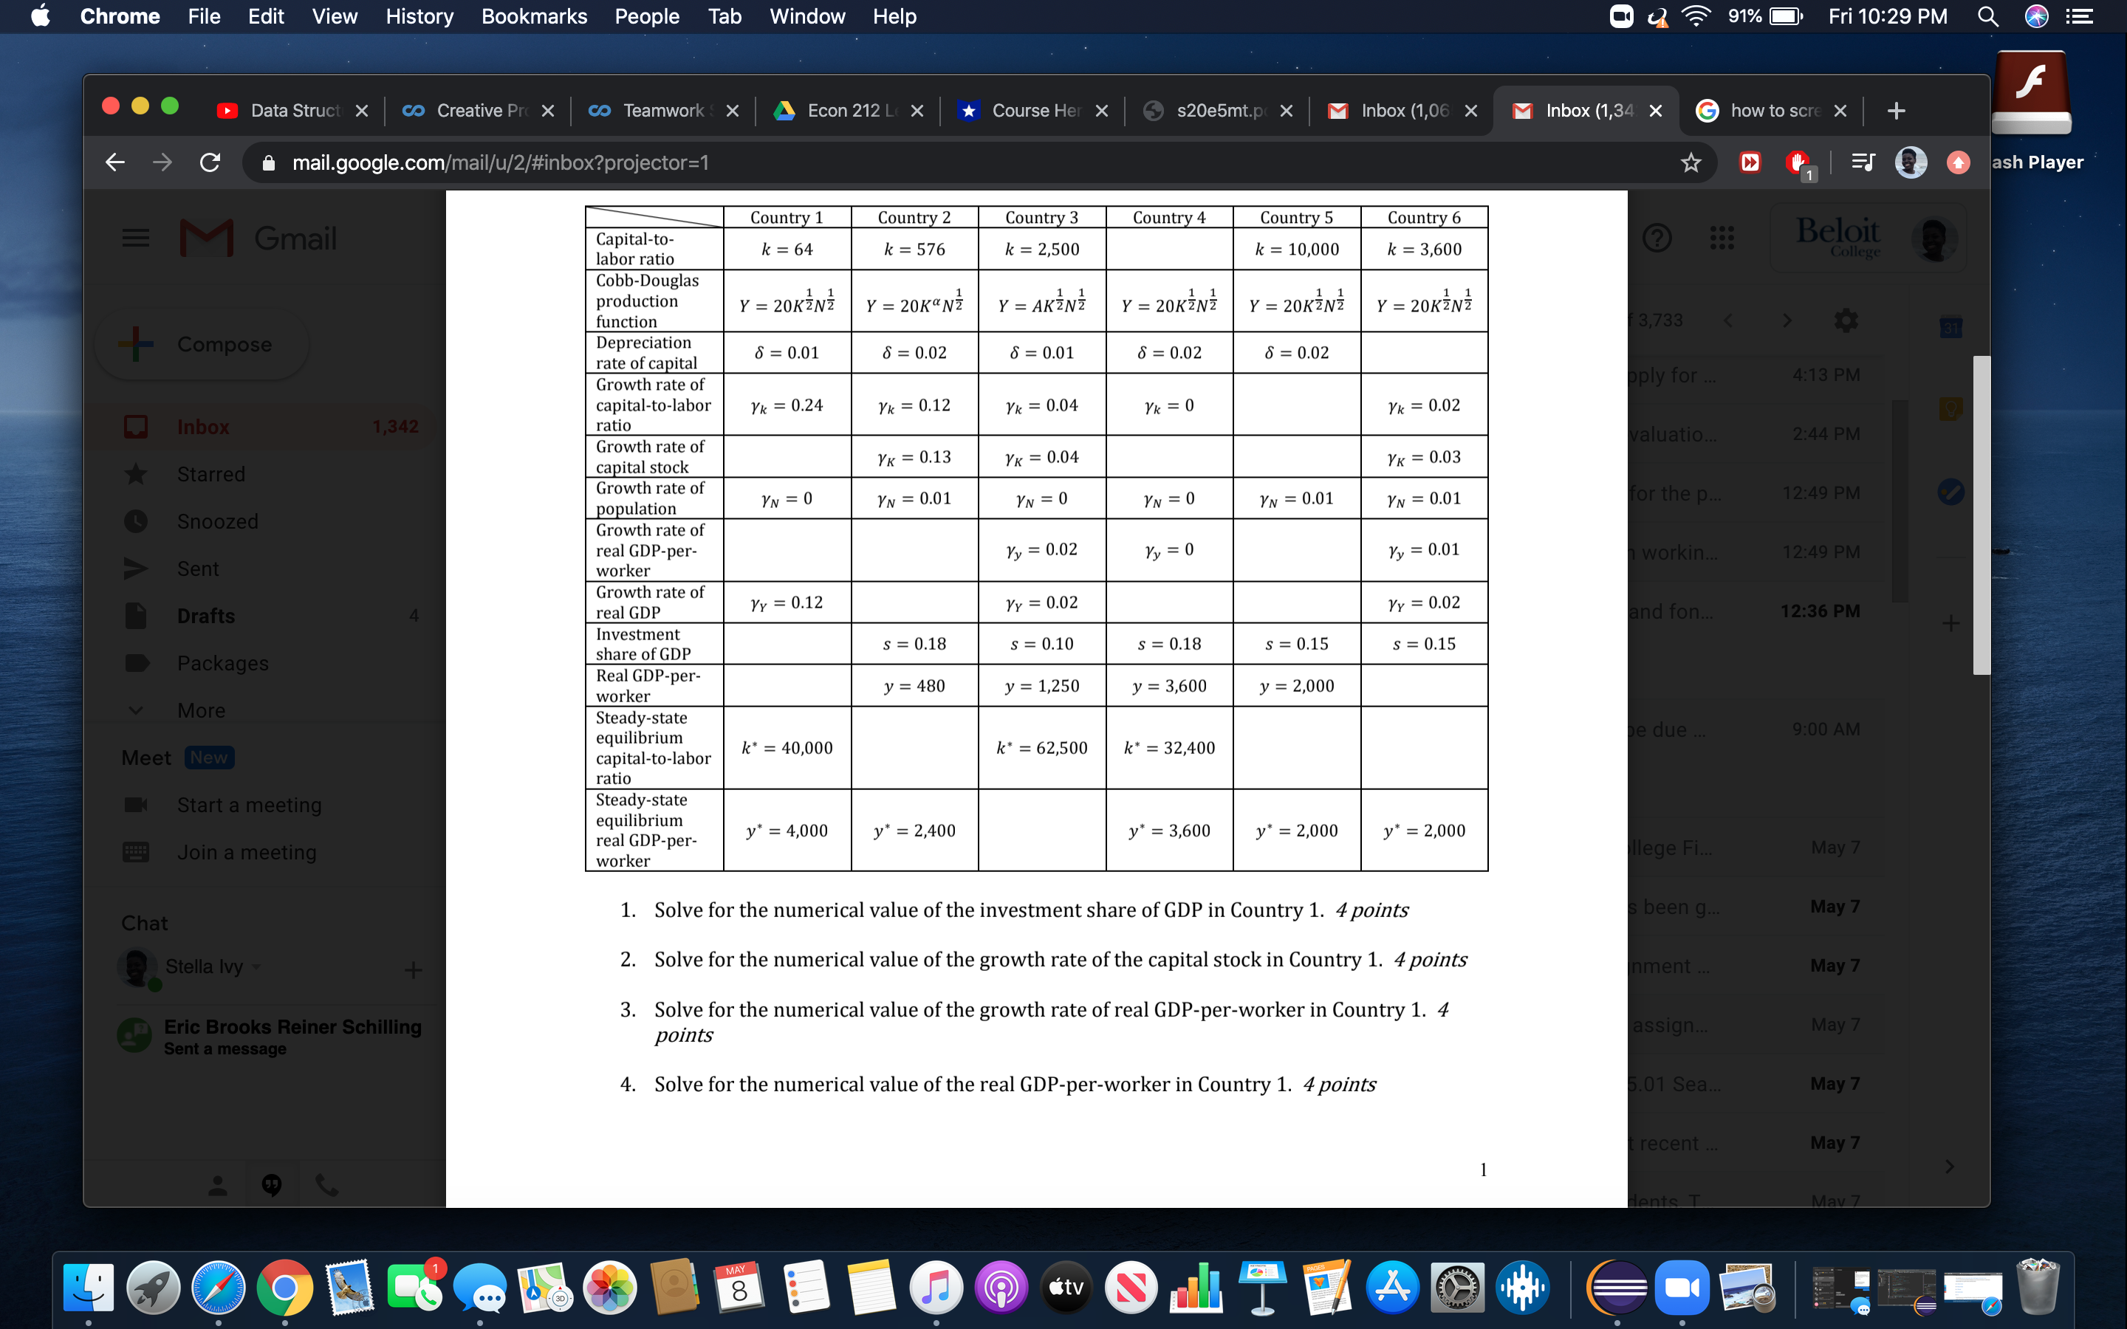
Task: Click the Join a meeting keyboard icon
Action: (x=136, y=852)
